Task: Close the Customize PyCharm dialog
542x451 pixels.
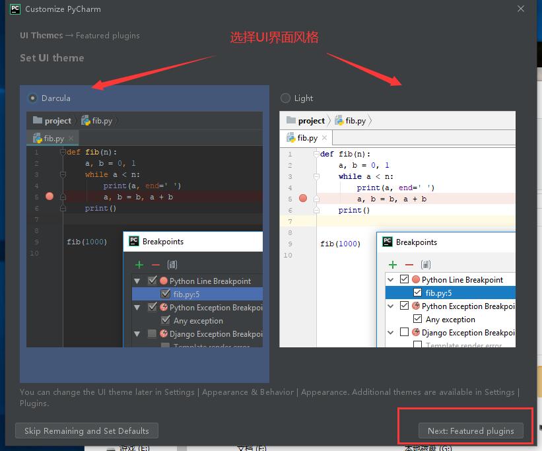Action: (x=521, y=9)
